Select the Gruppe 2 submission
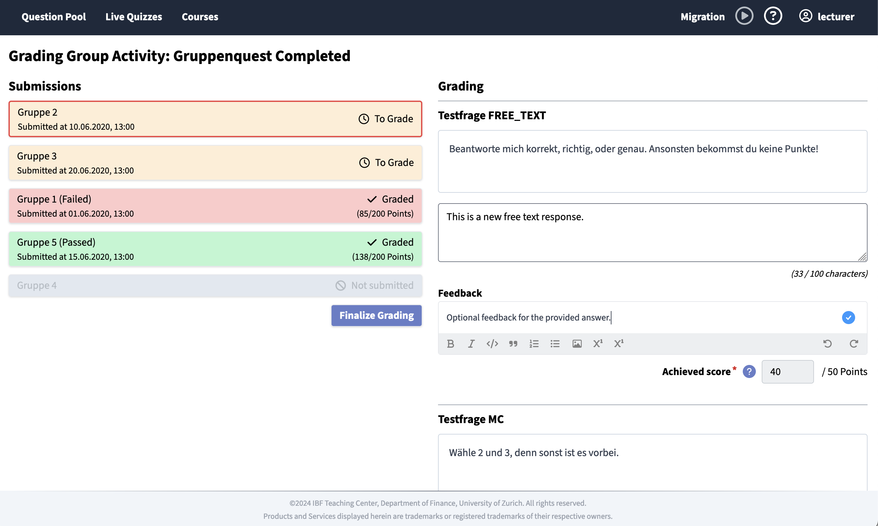The width and height of the screenshot is (878, 526). pos(215,119)
